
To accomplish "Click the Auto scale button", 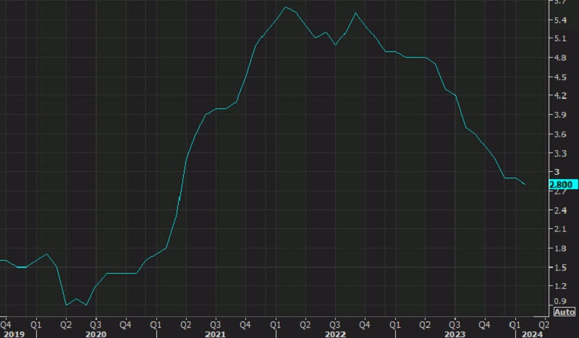I will tap(565, 312).
